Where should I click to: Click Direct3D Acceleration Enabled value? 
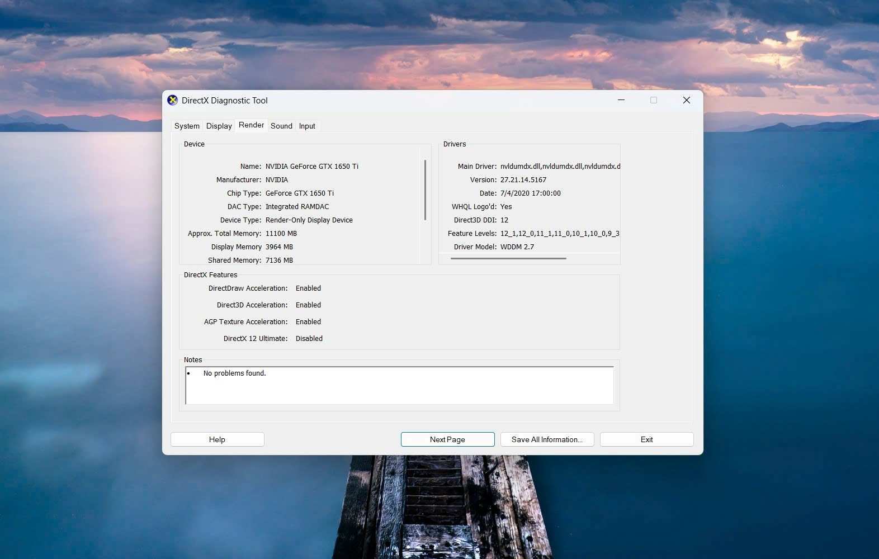click(308, 305)
